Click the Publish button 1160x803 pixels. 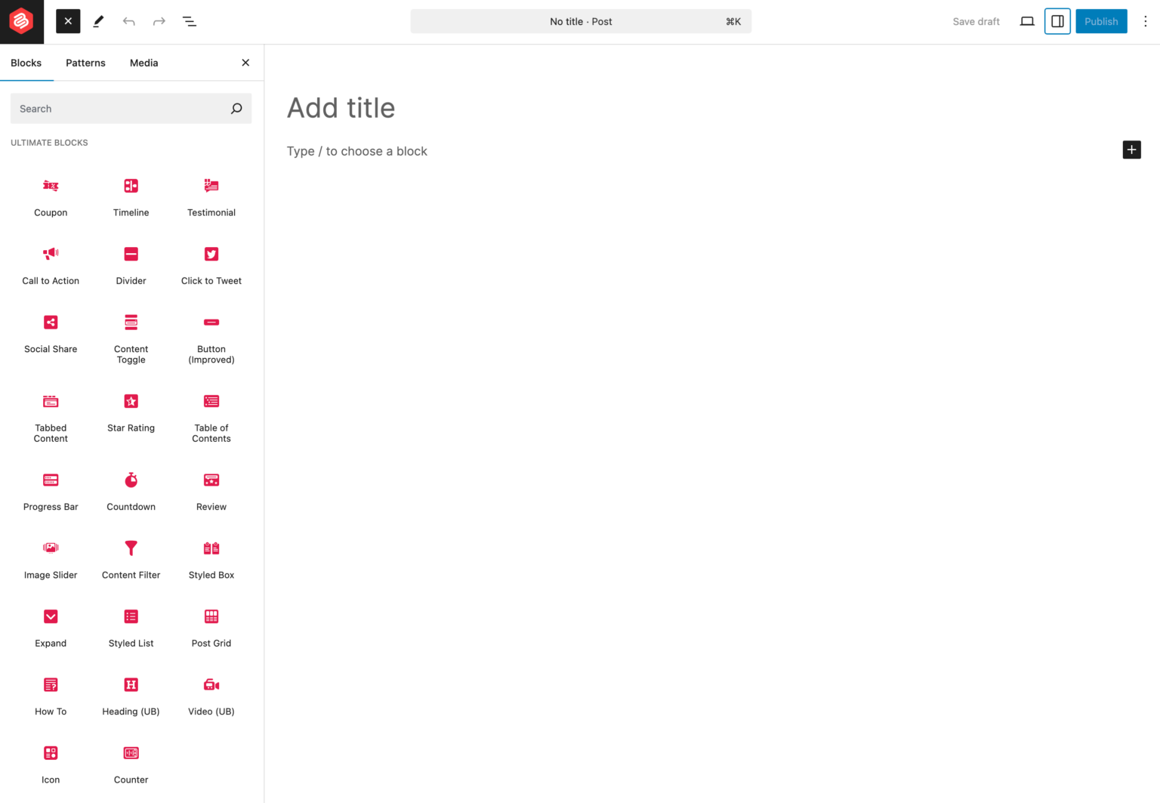click(x=1101, y=21)
